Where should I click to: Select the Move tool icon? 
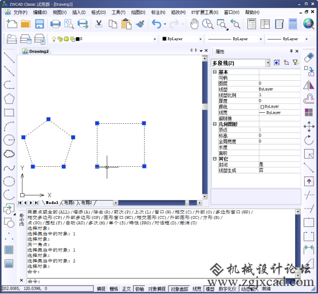(x=309, y=126)
